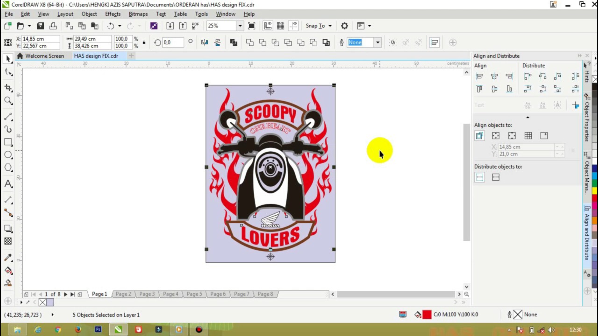Select Align to Page edge option
This screenshot has width=598, height=336.
click(496, 136)
